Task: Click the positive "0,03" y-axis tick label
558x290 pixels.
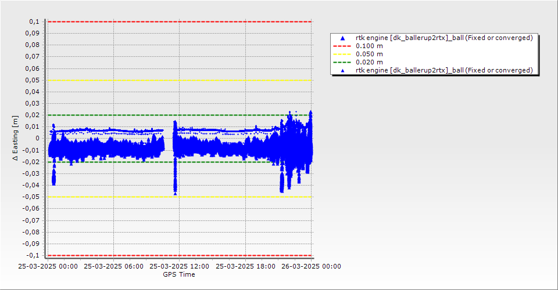Action: [33, 104]
